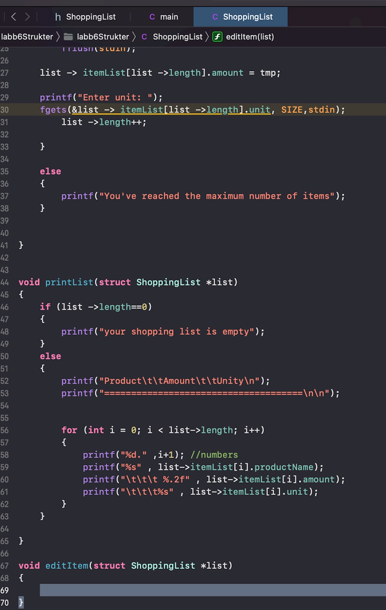
Task: Click the underlined fgets argument on line 30
Action: (171, 110)
